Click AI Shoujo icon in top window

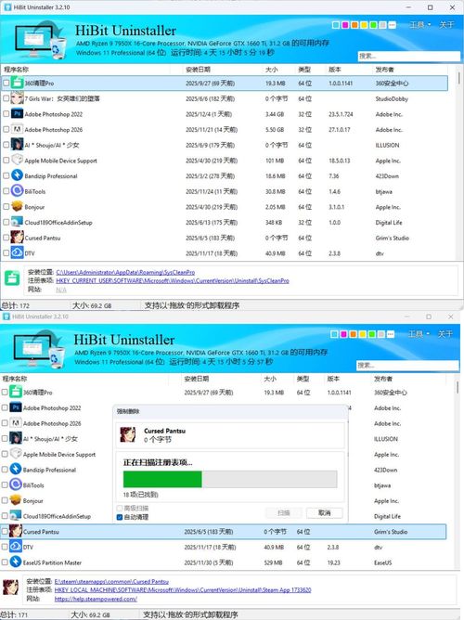click(17, 145)
